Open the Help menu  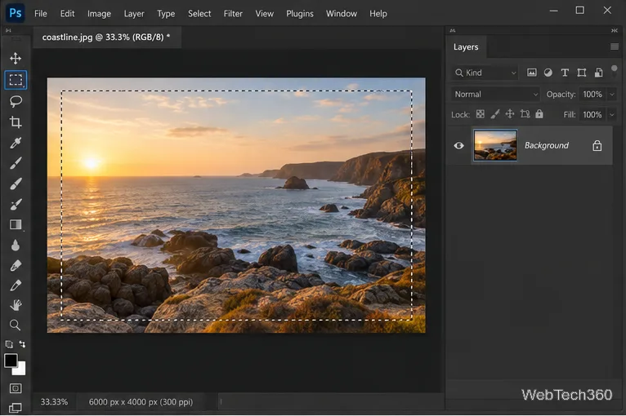tap(378, 14)
